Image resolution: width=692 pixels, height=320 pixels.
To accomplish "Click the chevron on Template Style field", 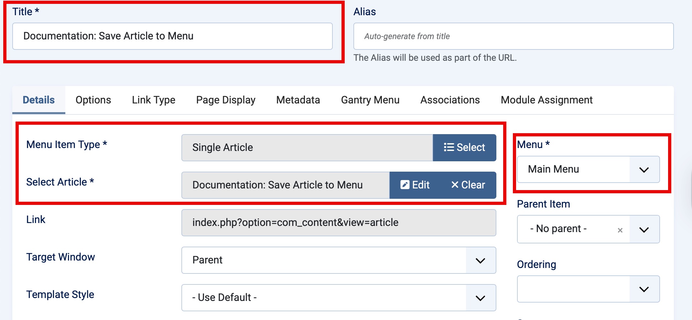I will point(480,297).
